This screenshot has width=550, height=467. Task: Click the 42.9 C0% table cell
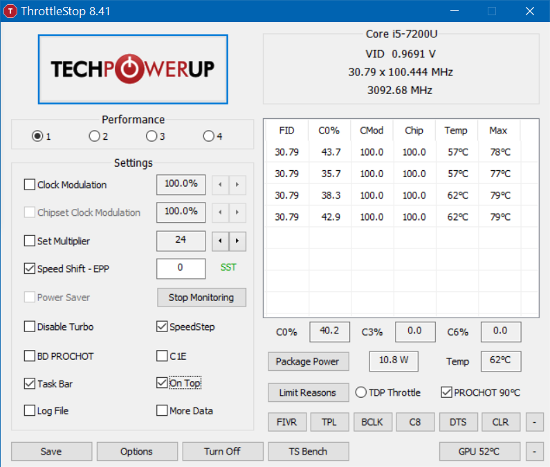tap(331, 217)
